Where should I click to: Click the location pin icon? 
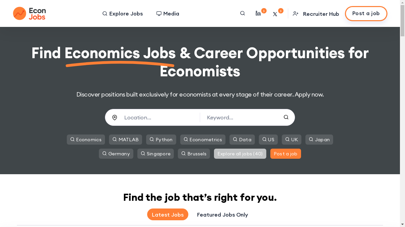pyautogui.click(x=115, y=117)
